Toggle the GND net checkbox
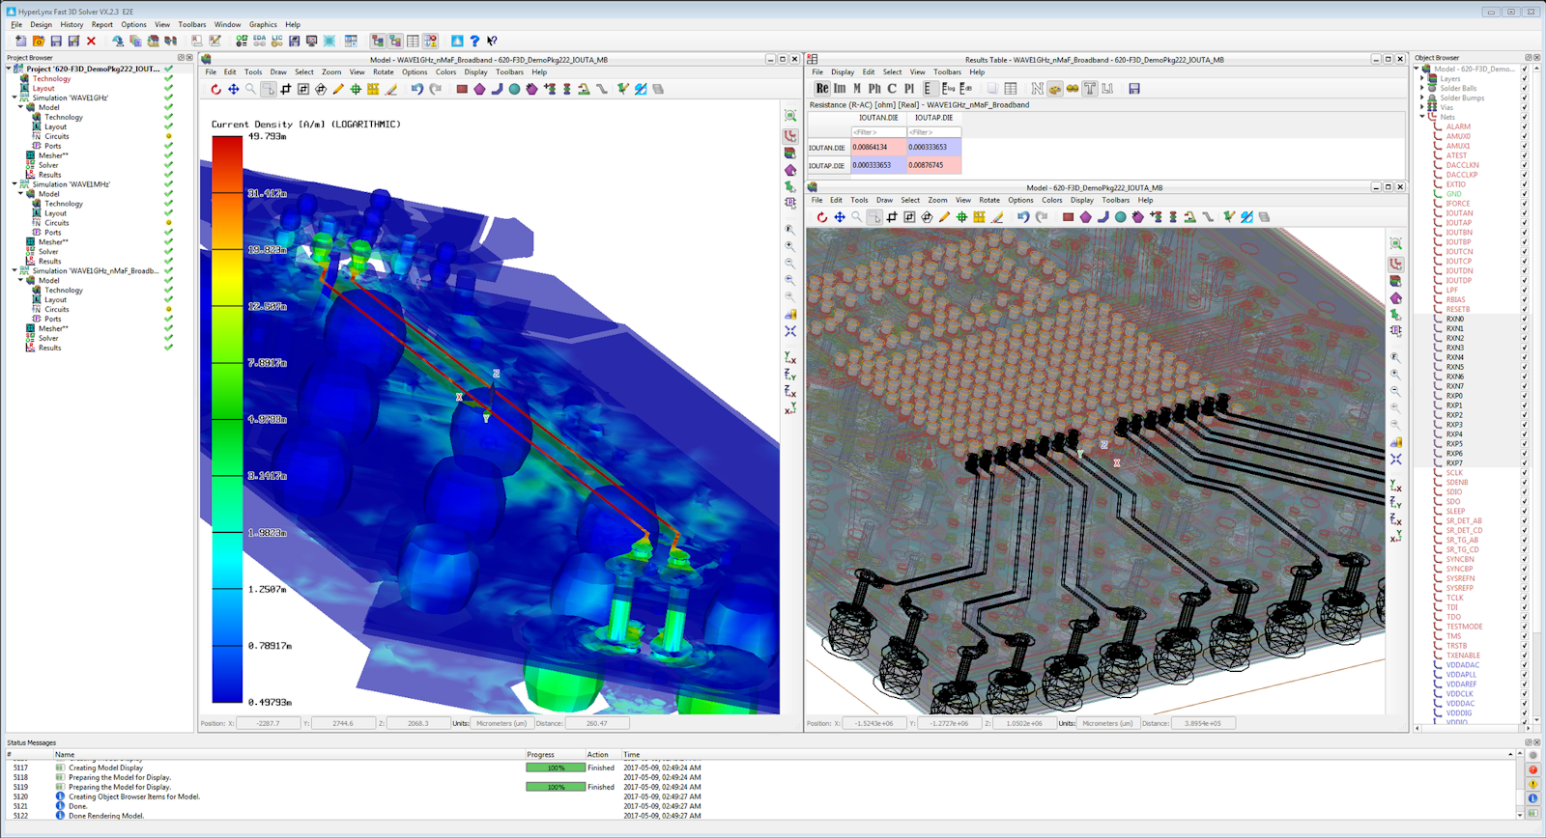The height and width of the screenshot is (838, 1546). pyautogui.click(x=1525, y=194)
